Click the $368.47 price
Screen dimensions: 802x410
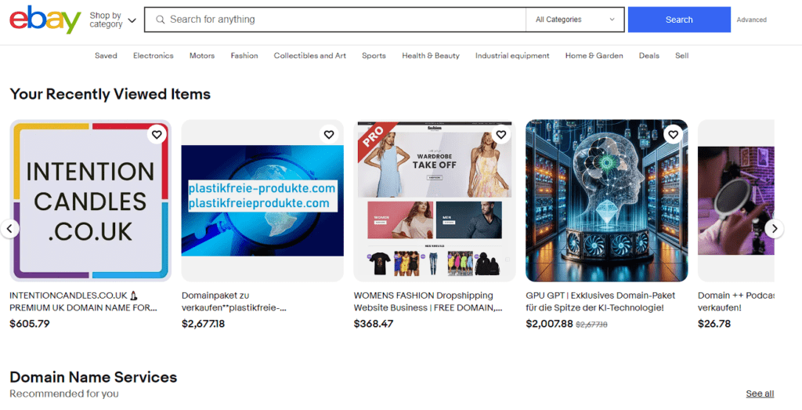(x=374, y=324)
